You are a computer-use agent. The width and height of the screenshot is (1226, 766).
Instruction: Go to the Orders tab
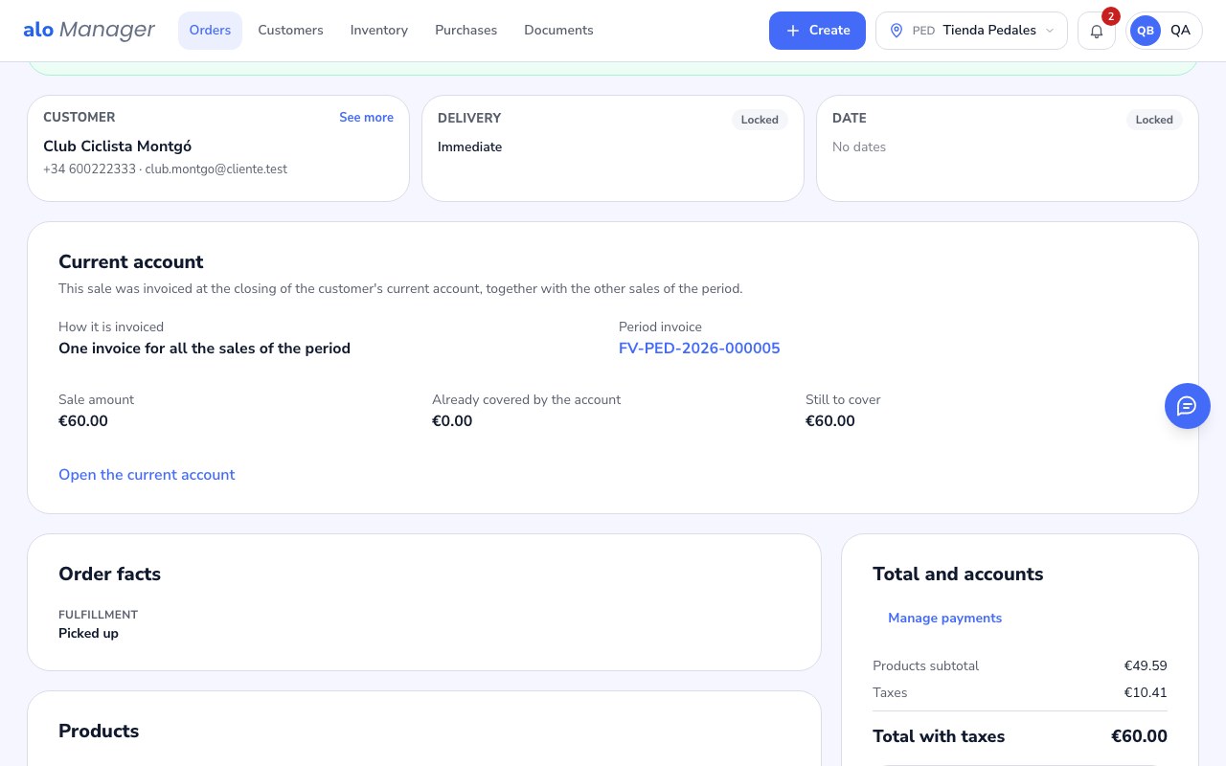(x=210, y=31)
